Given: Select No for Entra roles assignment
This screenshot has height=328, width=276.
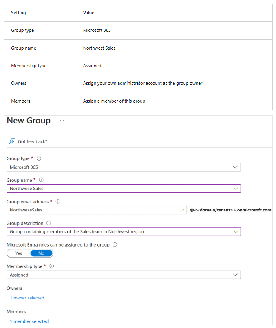Looking at the screenshot, I should point(41,253).
